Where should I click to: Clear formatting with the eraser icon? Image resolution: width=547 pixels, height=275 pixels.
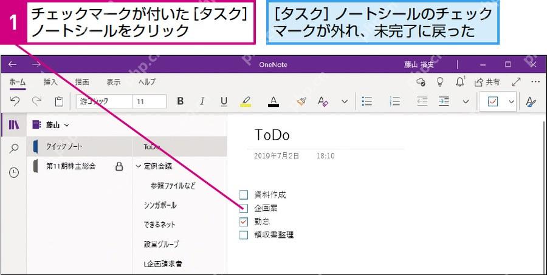(323, 101)
